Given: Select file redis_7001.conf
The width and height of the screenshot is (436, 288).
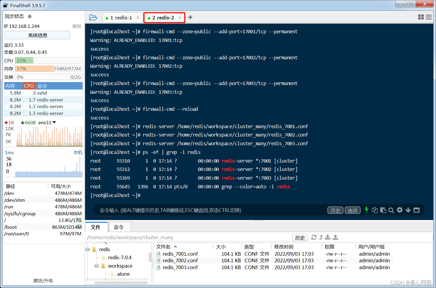Looking at the screenshot, I should (x=180, y=254).
